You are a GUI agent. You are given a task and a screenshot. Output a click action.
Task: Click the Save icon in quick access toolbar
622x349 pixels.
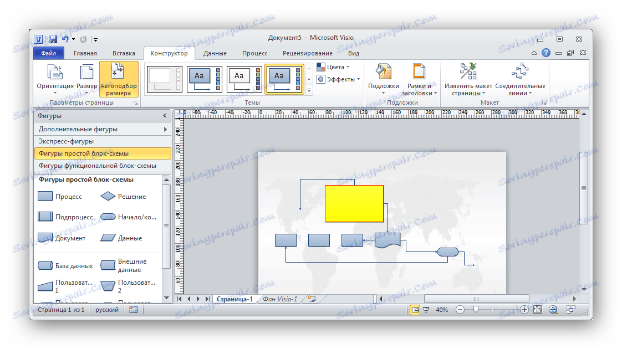pos(53,39)
